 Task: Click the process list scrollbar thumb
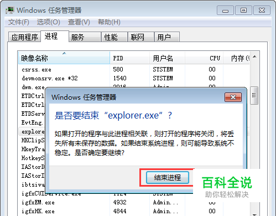[254, 95]
